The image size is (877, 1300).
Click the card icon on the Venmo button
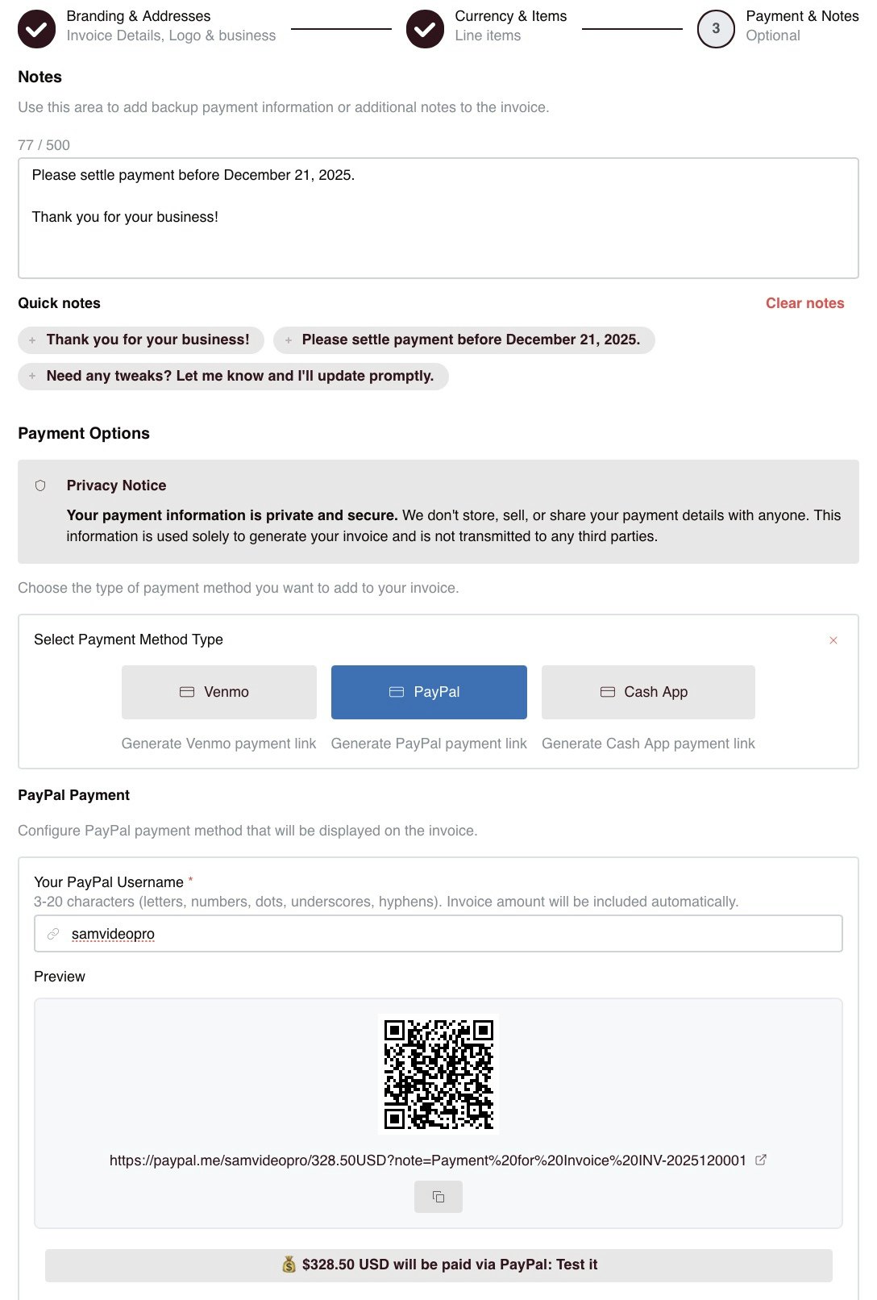pos(187,691)
